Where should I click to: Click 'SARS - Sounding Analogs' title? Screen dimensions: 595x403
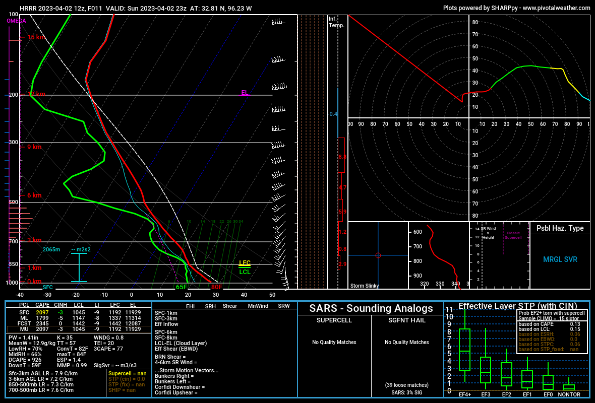[x=371, y=308]
